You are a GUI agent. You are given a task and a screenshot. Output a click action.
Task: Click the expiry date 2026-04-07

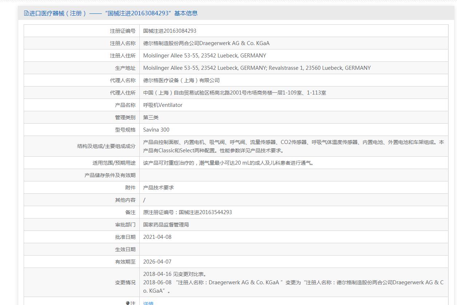[157, 262]
